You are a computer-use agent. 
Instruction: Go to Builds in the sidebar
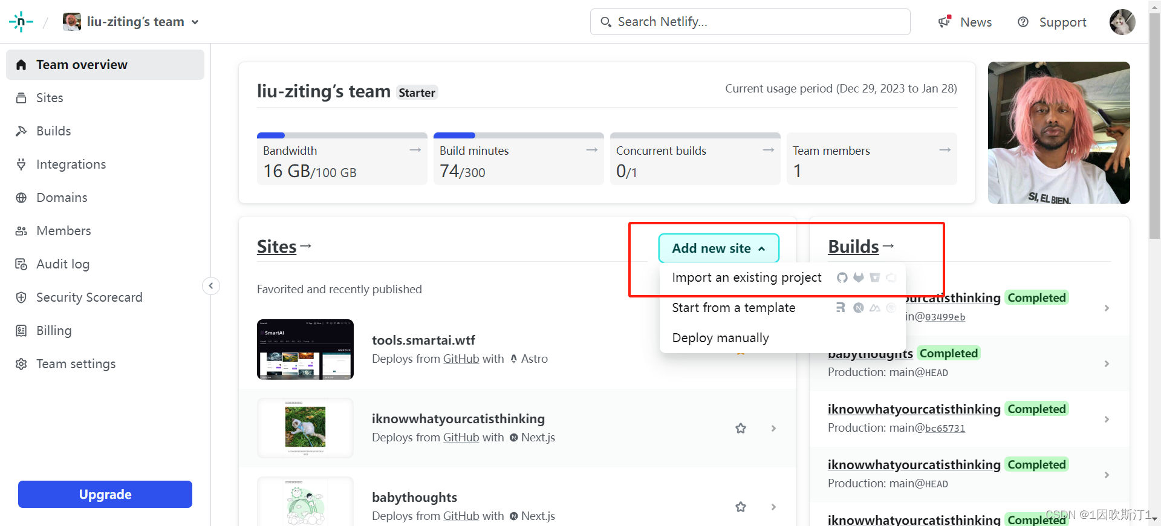click(105, 131)
